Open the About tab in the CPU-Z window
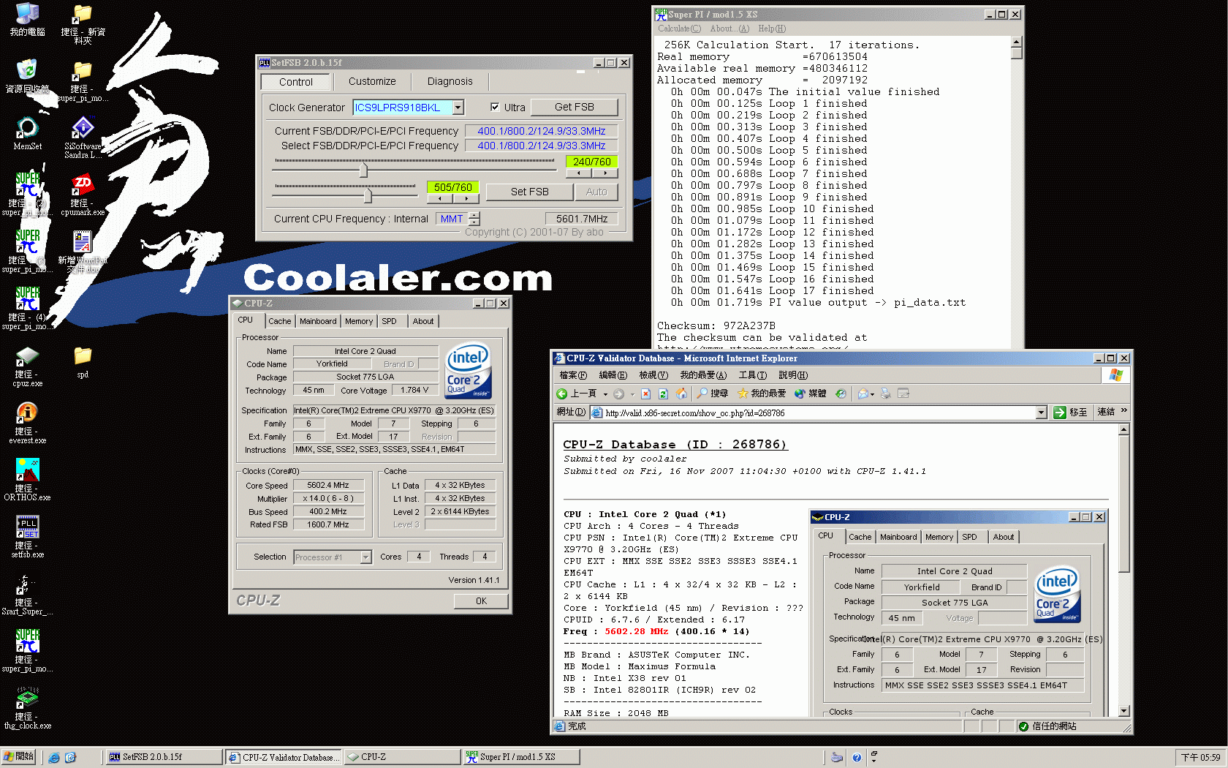The height and width of the screenshot is (768, 1228). [x=423, y=321]
